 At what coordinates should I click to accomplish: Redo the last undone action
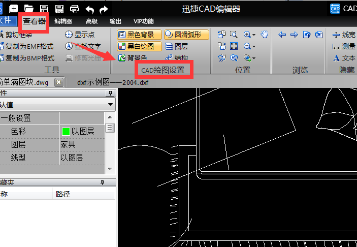(104, 9)
